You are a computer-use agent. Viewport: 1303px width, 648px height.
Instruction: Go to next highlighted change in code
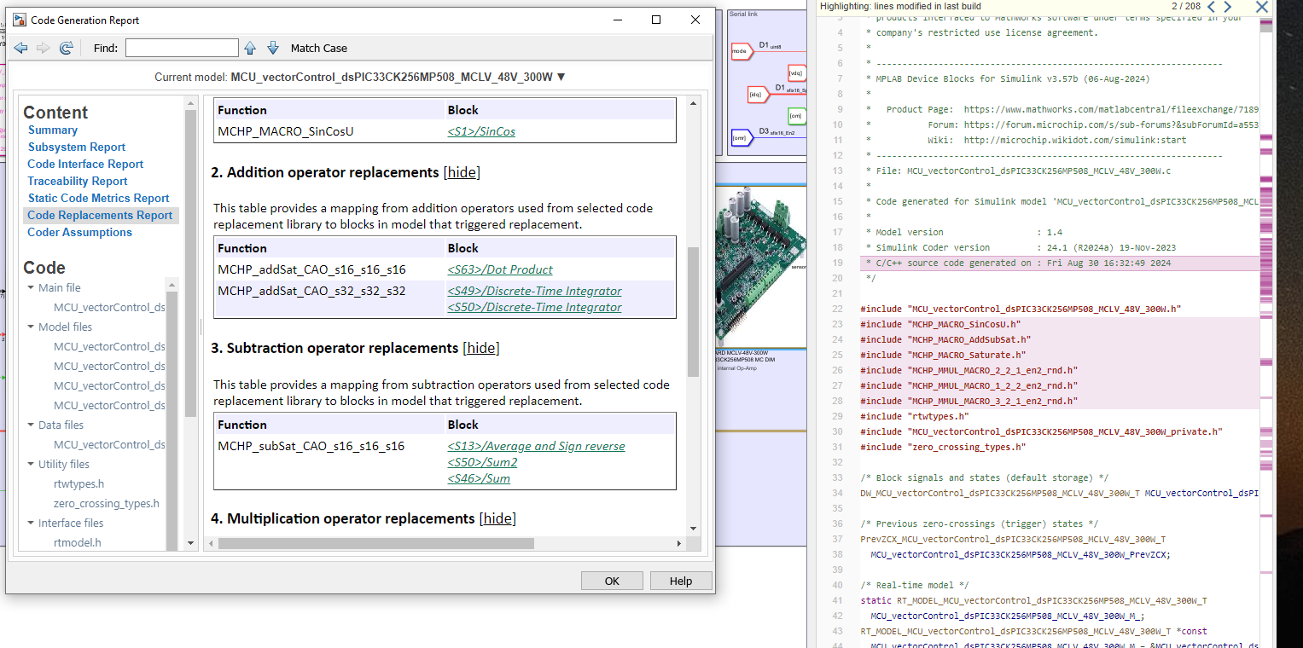tap(1228, 7)
